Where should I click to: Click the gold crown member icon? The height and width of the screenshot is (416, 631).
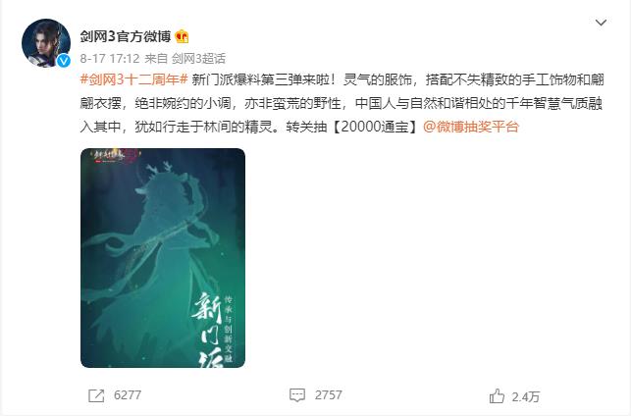(182, 36)
